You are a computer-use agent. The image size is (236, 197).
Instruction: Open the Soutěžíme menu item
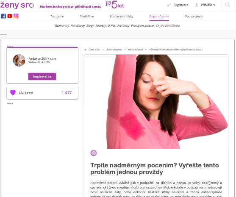pyautogui.click(x=87, y=17)
